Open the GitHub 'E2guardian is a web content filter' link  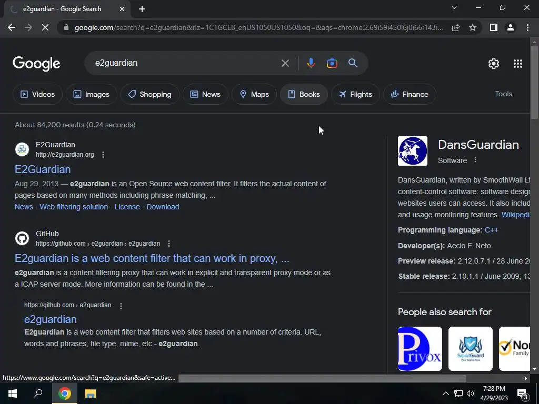(x=152, y=258)
